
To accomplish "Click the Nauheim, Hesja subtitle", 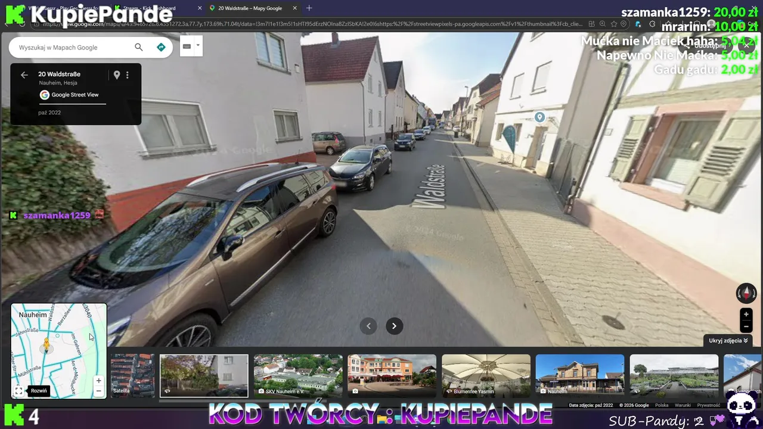I will (58, 83).
